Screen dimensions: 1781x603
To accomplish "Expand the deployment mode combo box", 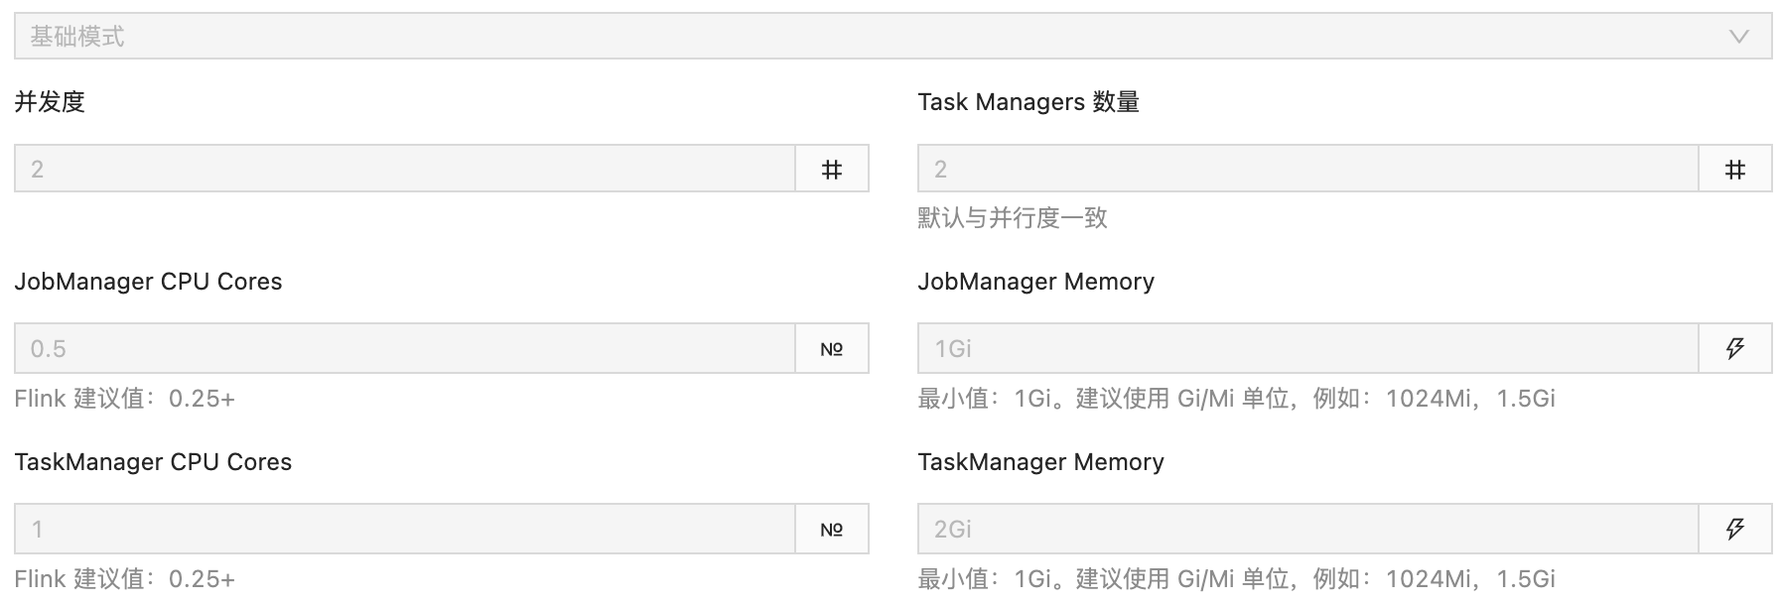I will pos(890,38).
